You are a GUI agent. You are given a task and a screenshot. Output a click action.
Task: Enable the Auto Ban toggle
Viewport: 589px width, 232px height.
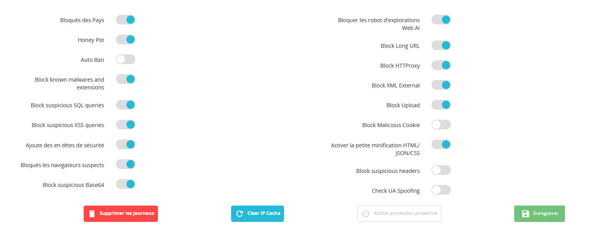(x=126, y=59)
